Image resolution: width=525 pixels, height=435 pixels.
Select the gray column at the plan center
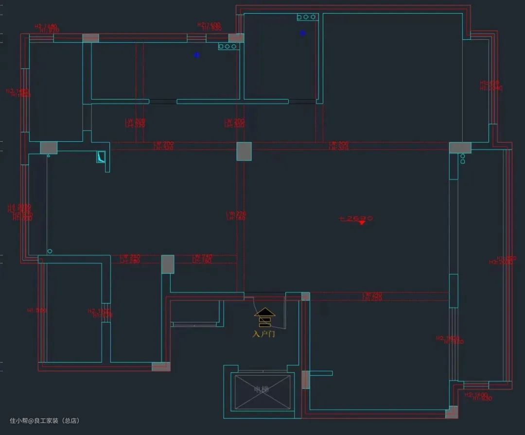[x=244, y=151]
